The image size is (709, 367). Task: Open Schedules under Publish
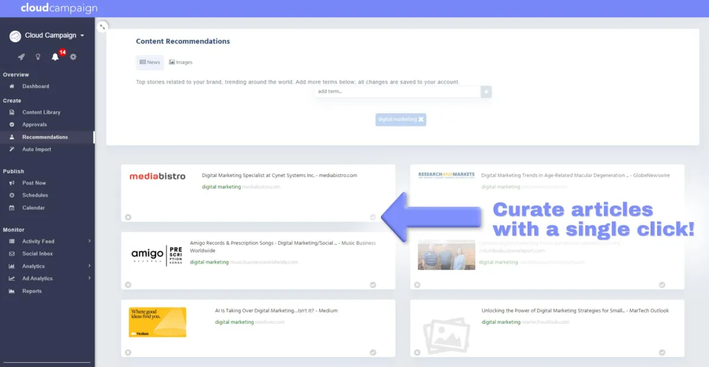[35, 195]
